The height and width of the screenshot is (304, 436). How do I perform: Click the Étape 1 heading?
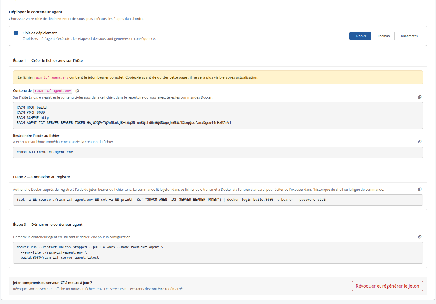coord(48,60)
